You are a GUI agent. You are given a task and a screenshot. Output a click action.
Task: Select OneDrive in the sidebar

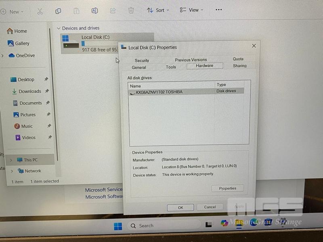click(x=22, y=55)
